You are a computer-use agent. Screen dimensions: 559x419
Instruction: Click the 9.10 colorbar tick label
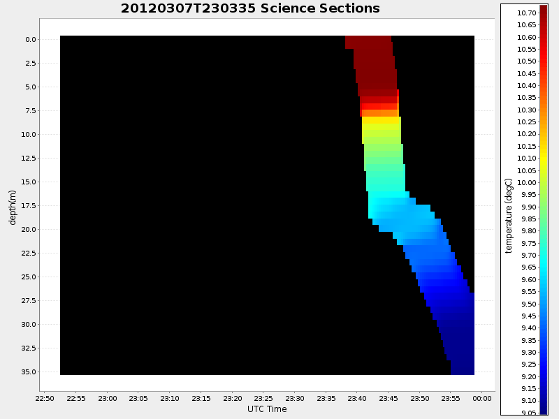point(529,401)
